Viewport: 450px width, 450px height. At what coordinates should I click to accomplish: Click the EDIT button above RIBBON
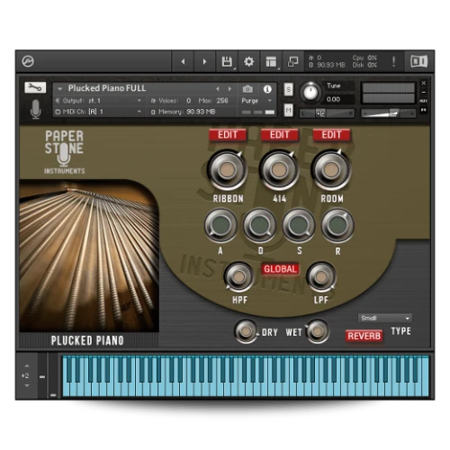228,135
